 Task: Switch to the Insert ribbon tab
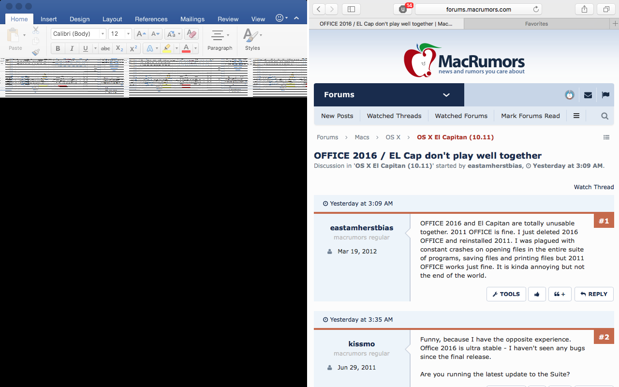[x=49, y=19]
